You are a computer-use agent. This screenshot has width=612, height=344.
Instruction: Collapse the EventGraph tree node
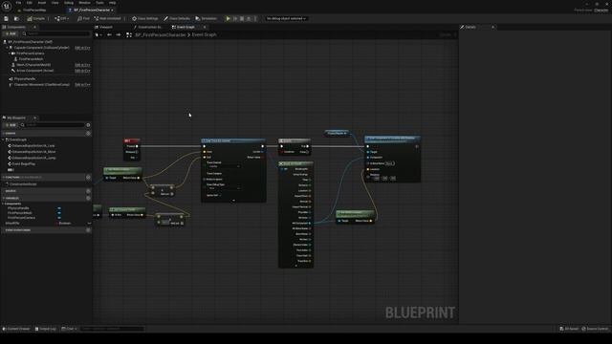pos(4,140)
